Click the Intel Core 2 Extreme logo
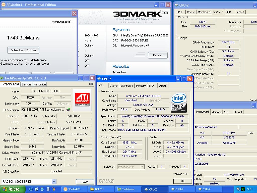Image resolution: width=257 pixels, height=193 pixels. [179, 103]
